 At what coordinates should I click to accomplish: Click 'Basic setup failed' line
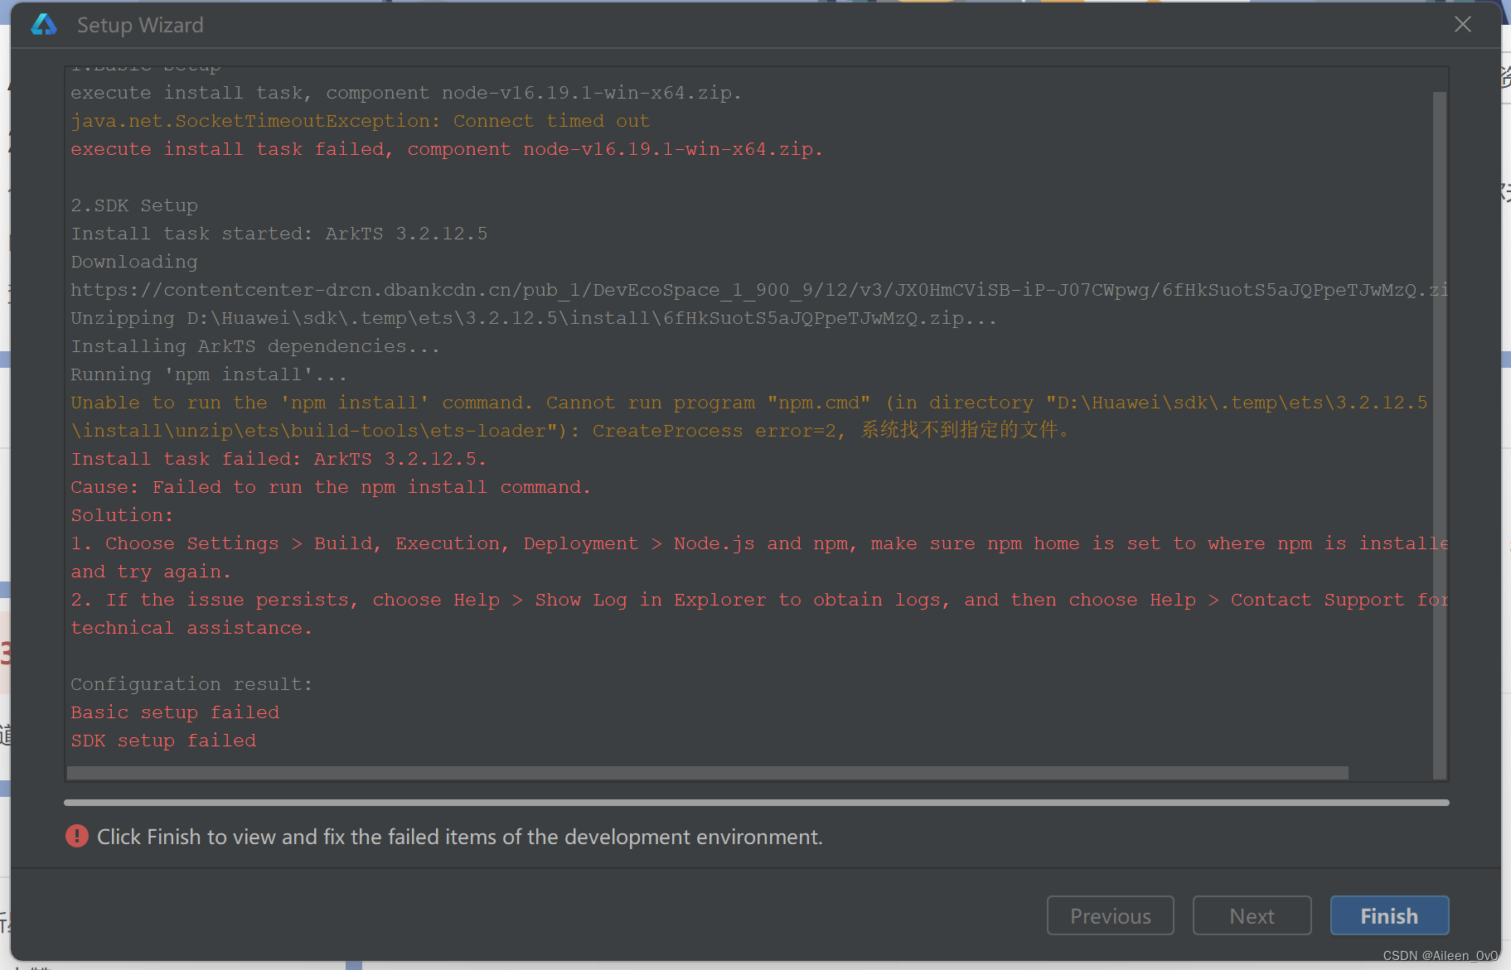pyautogui.click(x=175, y=712)
